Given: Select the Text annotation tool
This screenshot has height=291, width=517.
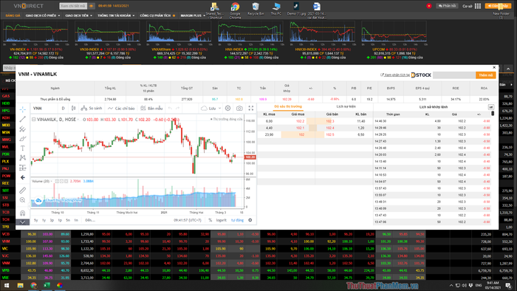Looking at the screenshot, I should click(x=22, y=148).
